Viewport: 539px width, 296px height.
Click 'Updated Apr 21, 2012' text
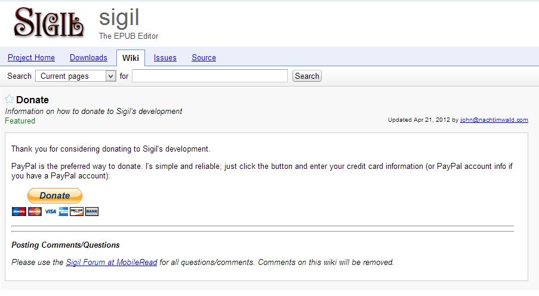pos(419,119)
